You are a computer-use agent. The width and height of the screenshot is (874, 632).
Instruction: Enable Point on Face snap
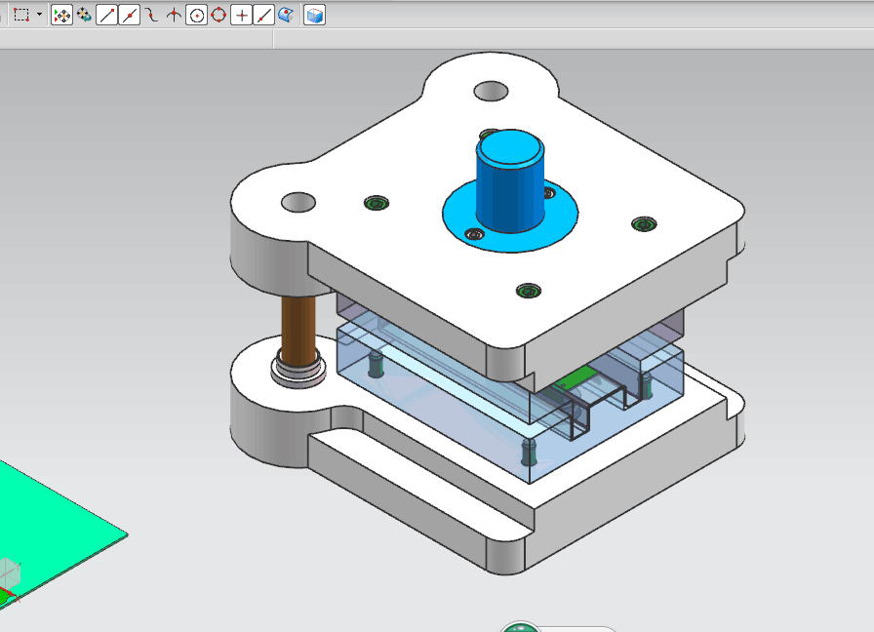coord(286,15)
